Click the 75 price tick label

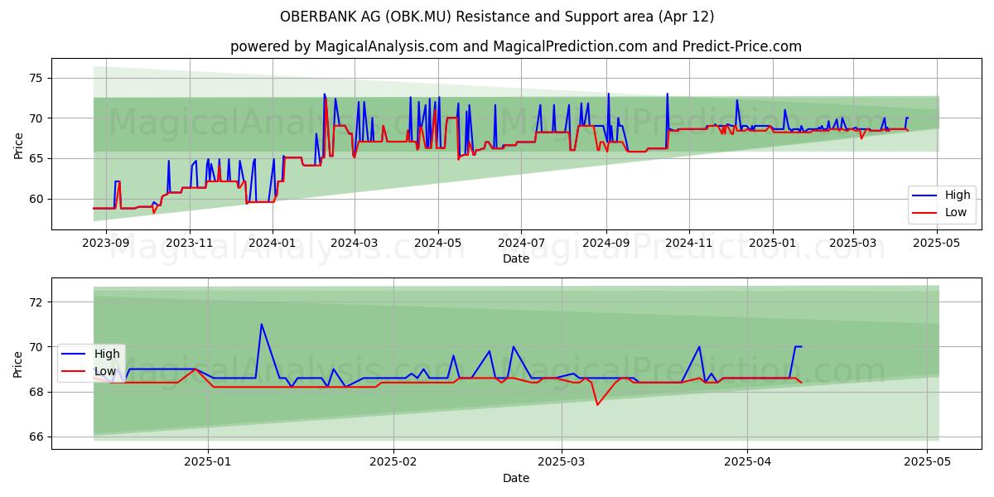(x=38, y=79)
